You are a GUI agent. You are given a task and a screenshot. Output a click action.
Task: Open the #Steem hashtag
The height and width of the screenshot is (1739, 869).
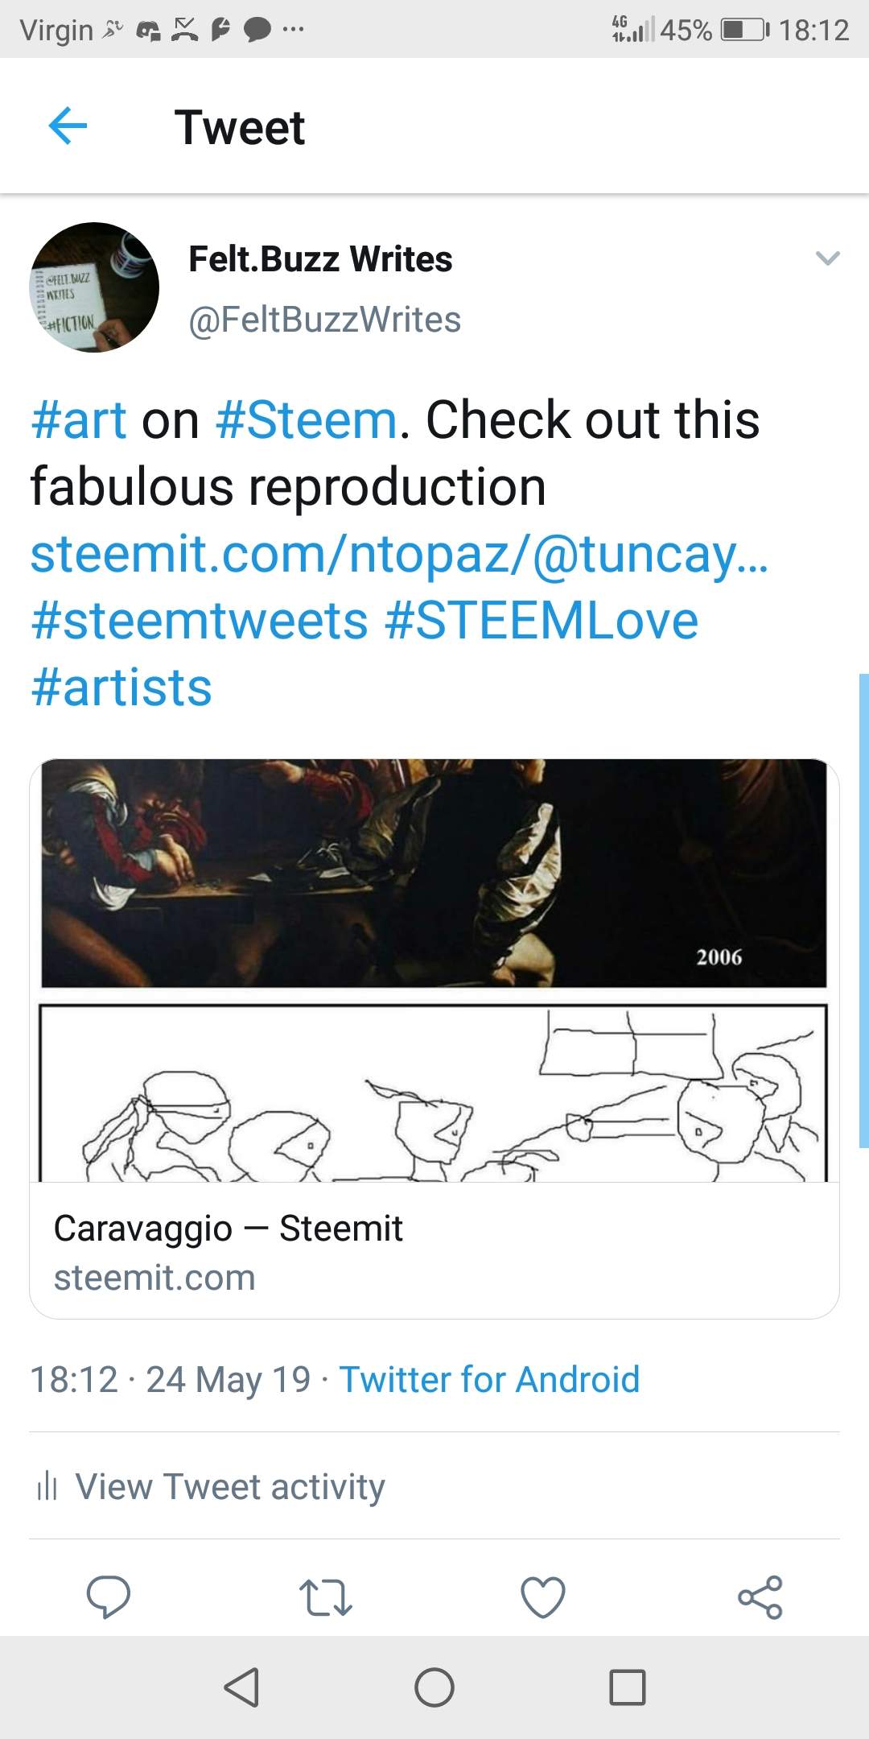(307, 420)
